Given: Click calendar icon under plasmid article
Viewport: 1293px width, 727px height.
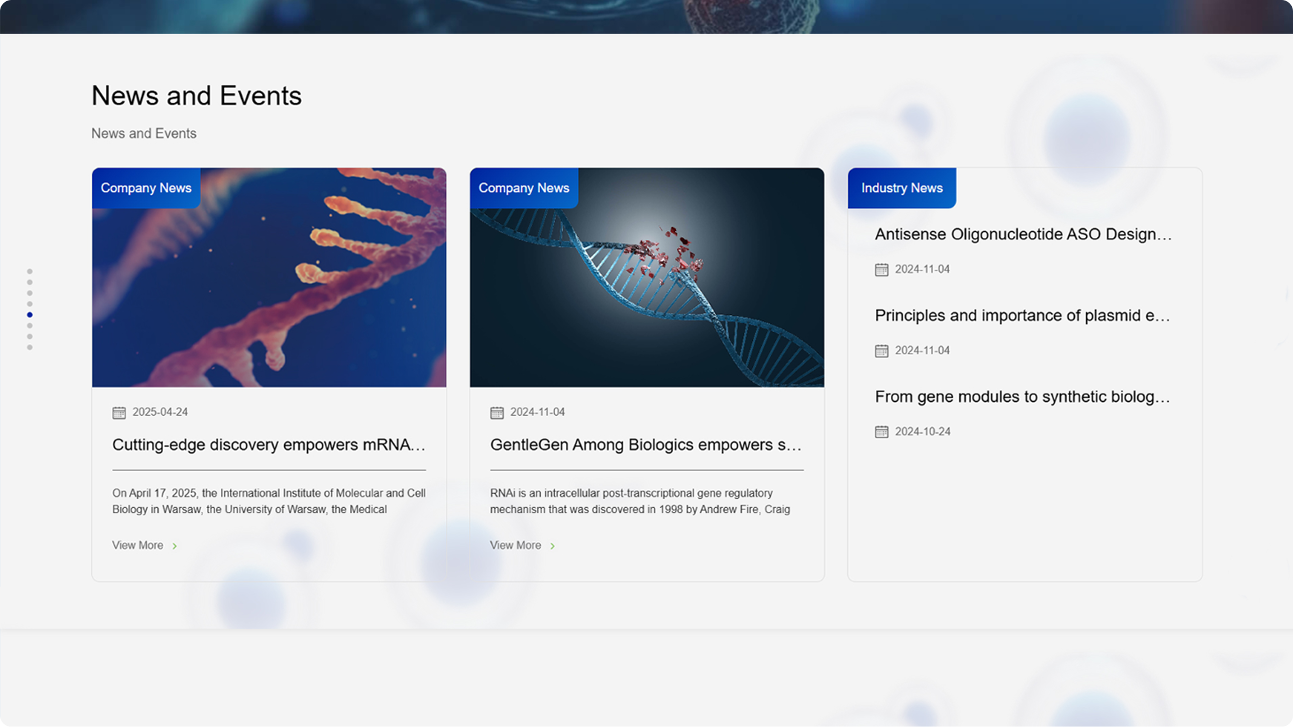Looking at the screenshot, I should (x=881, y=351).
